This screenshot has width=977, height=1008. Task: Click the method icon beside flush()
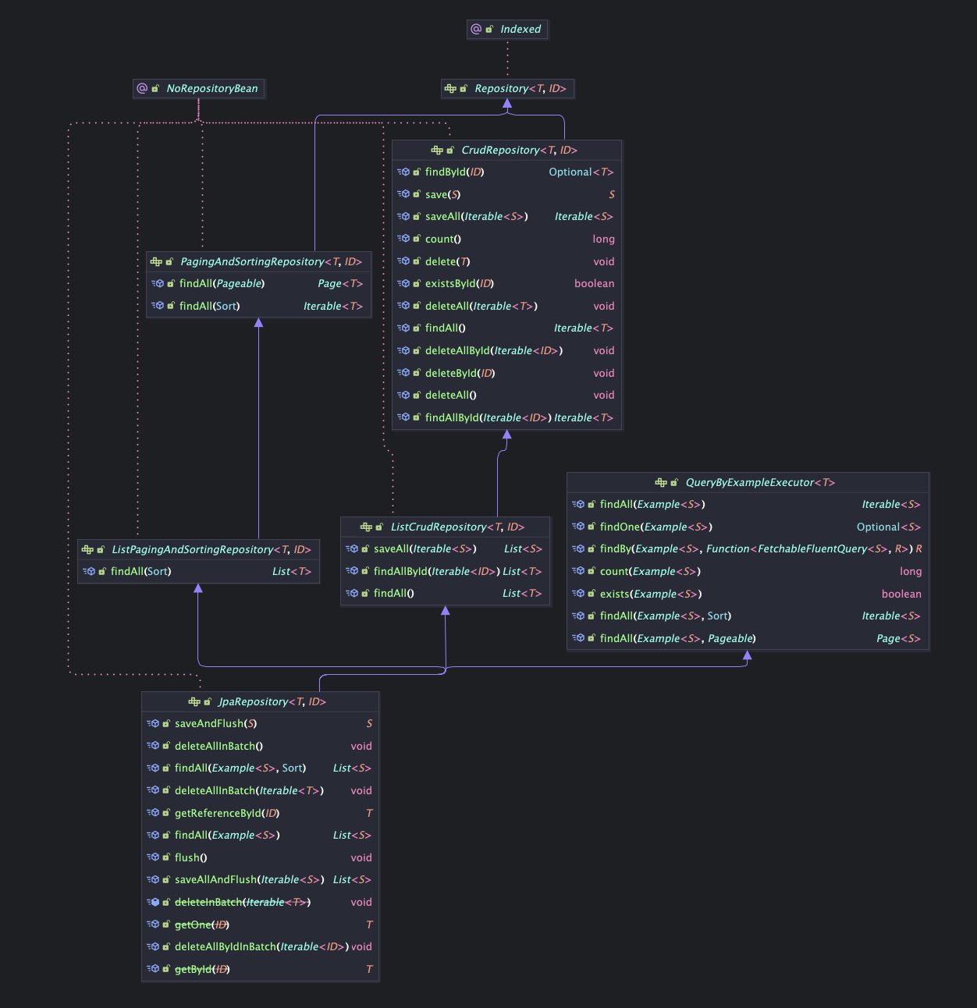pyautogui.click(x=153, y=857)
